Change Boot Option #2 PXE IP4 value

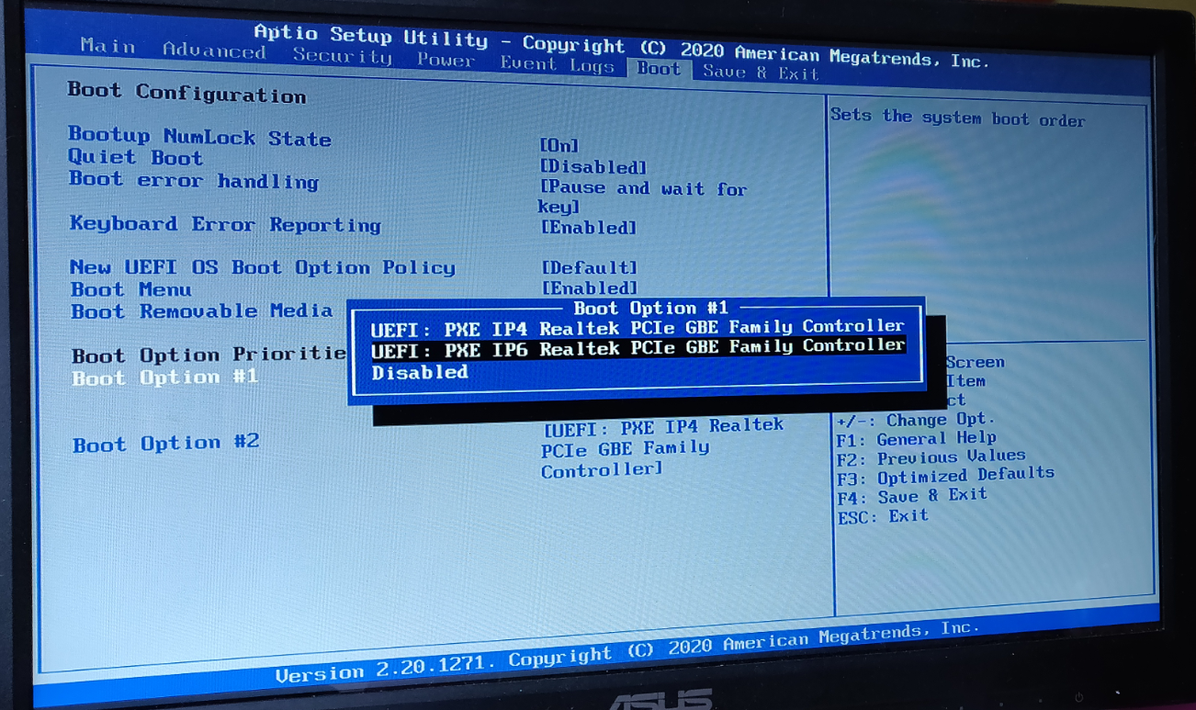[x=662, y=448]
